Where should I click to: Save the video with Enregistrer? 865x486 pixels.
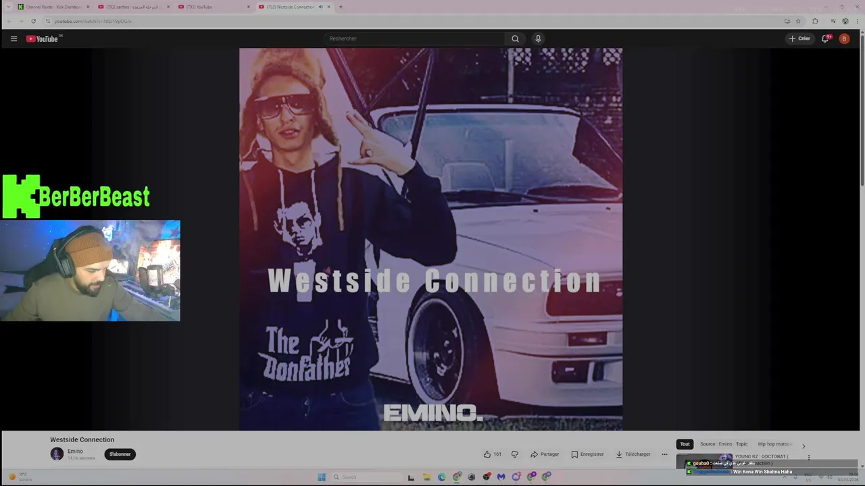[587, 454]
